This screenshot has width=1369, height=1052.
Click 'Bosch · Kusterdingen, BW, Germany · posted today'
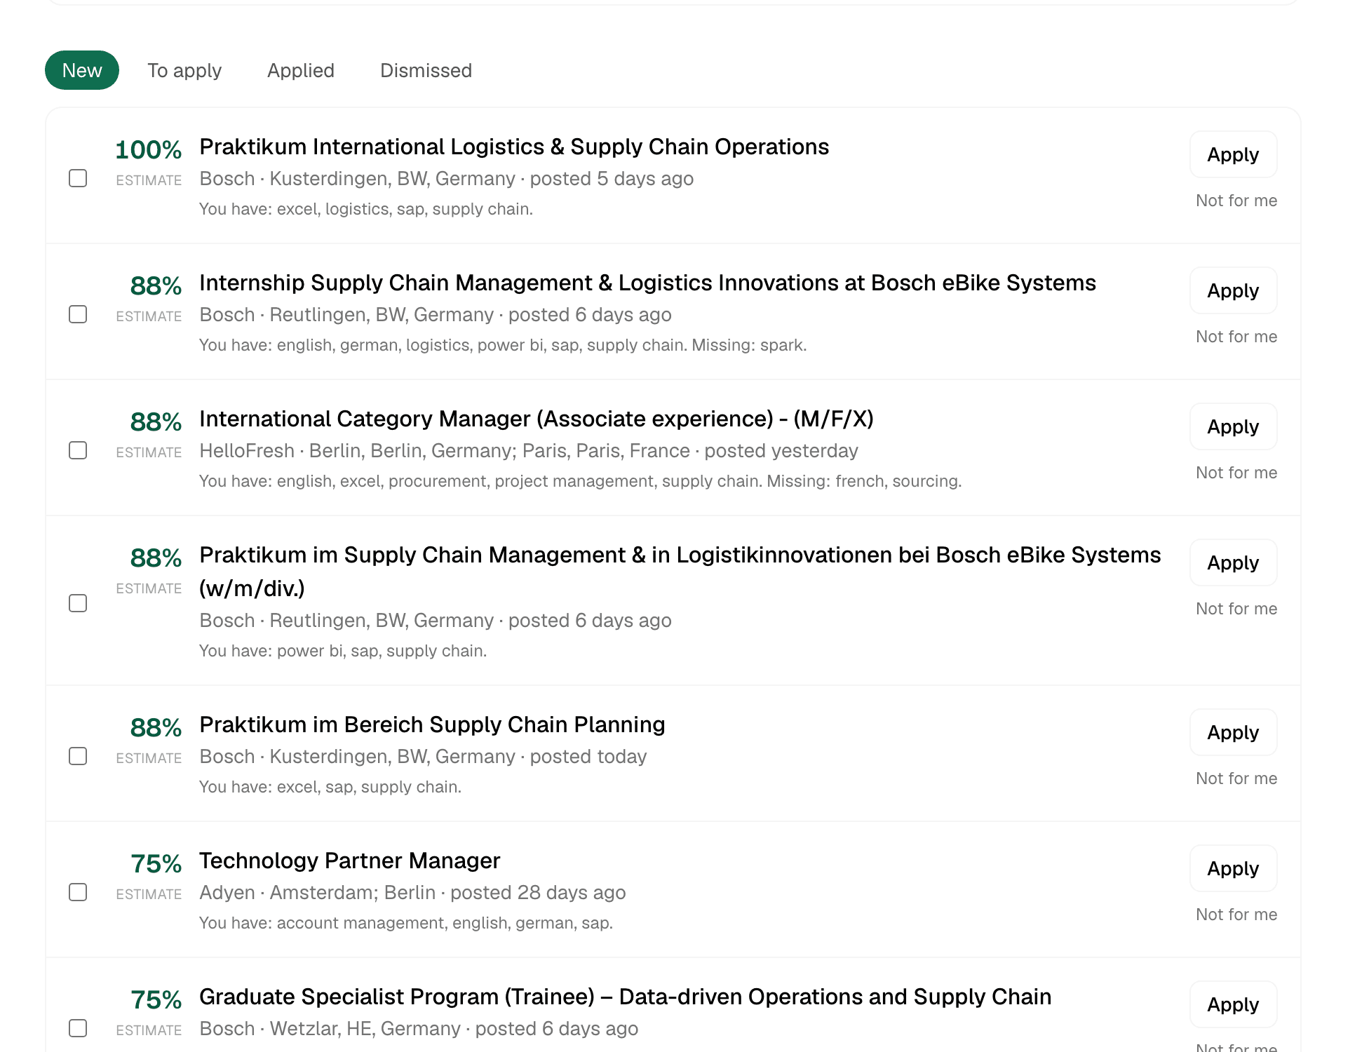point(423,757)
